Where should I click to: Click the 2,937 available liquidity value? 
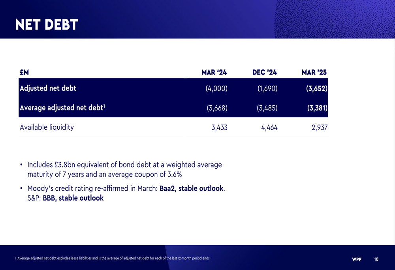pyautogui.click(x=320, y=128)
